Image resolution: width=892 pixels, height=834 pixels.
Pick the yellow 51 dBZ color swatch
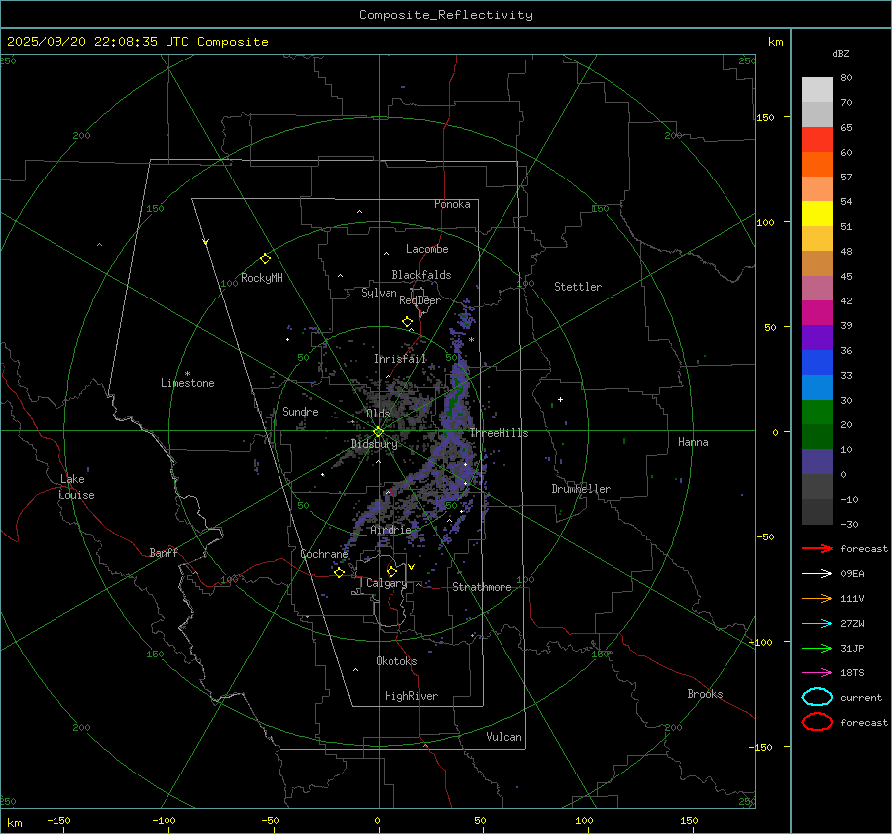tap(817, 214)
